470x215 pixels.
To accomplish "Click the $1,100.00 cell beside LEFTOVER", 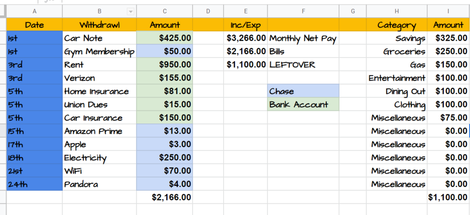I will [246, 64].
